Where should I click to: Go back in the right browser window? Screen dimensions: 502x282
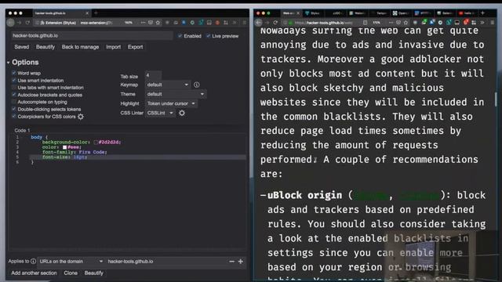coord(259,23)
